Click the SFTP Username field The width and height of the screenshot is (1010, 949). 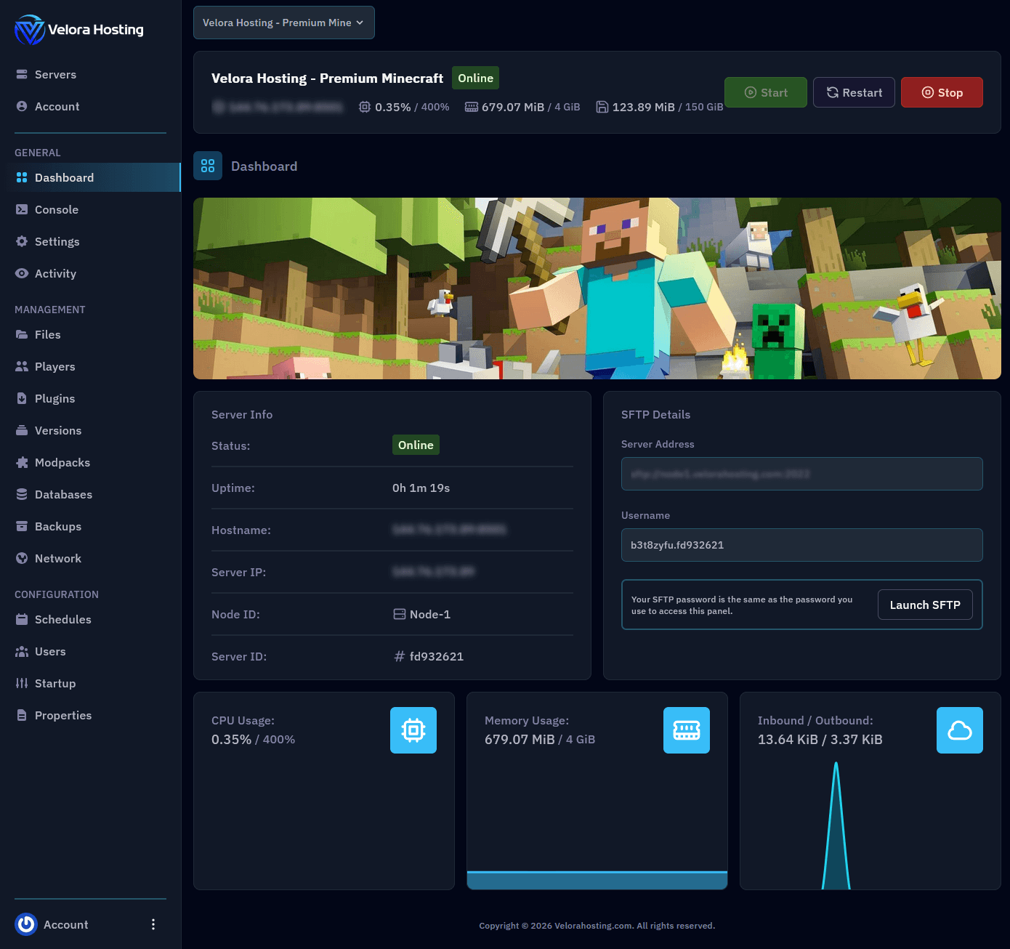[x=801, y=545]
